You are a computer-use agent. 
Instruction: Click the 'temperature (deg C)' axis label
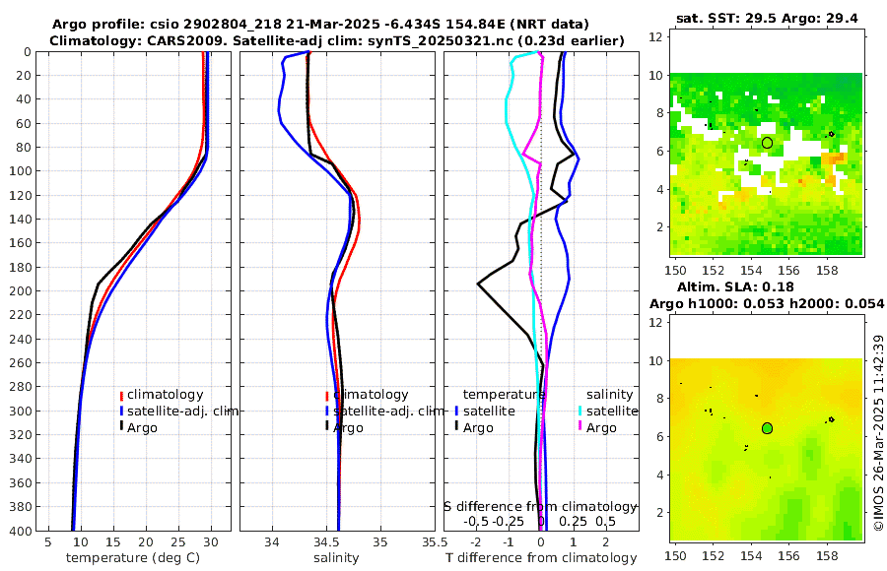[x=133, y=558]
